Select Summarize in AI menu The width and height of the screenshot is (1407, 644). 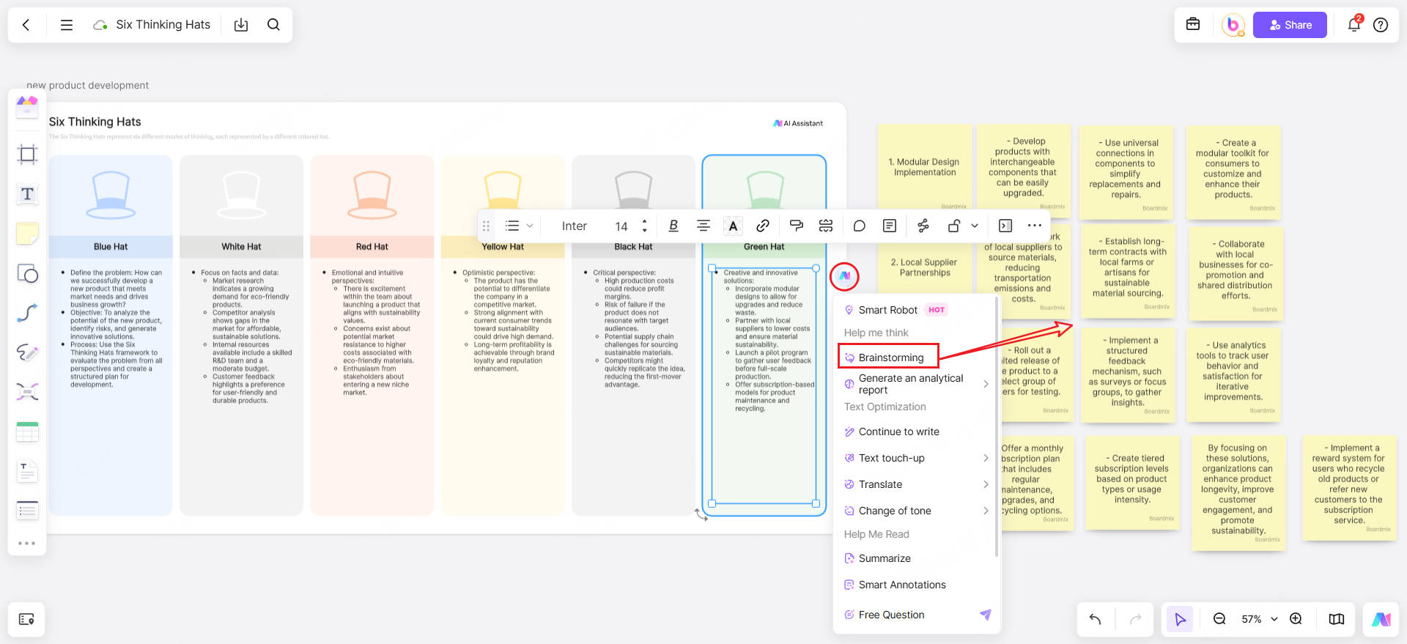885,558
